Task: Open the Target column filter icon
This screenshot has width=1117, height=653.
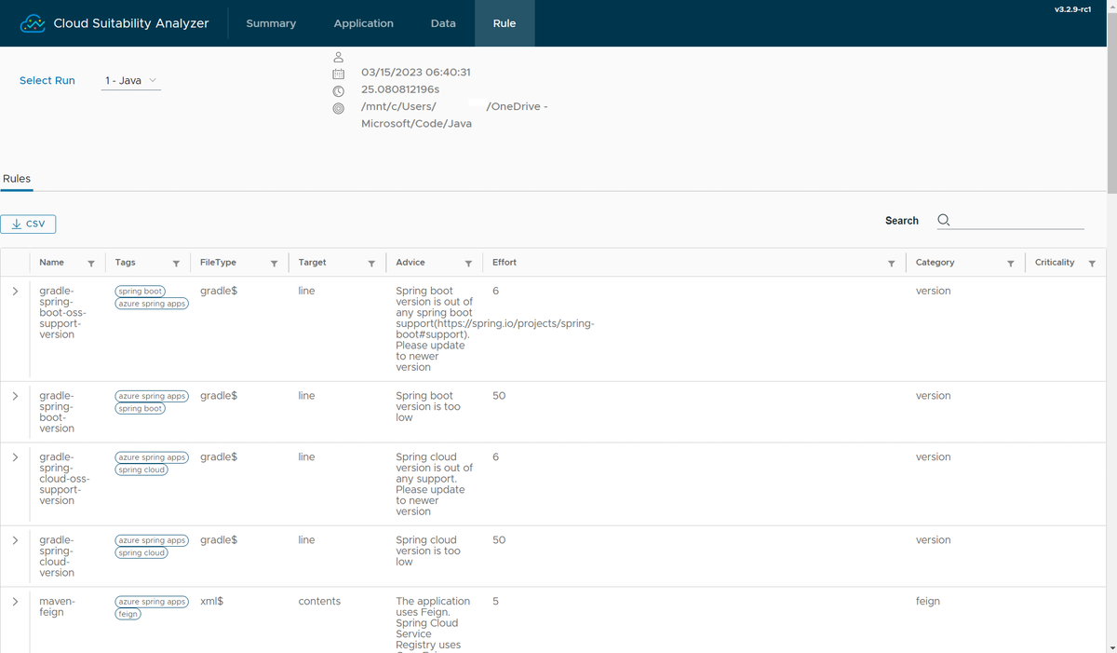Action: point(371,264)
